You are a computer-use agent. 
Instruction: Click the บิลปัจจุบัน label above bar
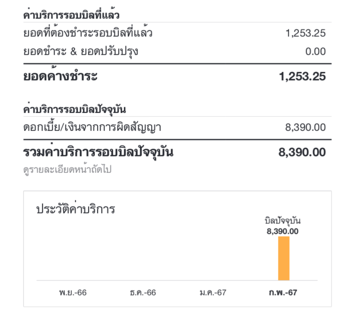(x=282, y=221)
